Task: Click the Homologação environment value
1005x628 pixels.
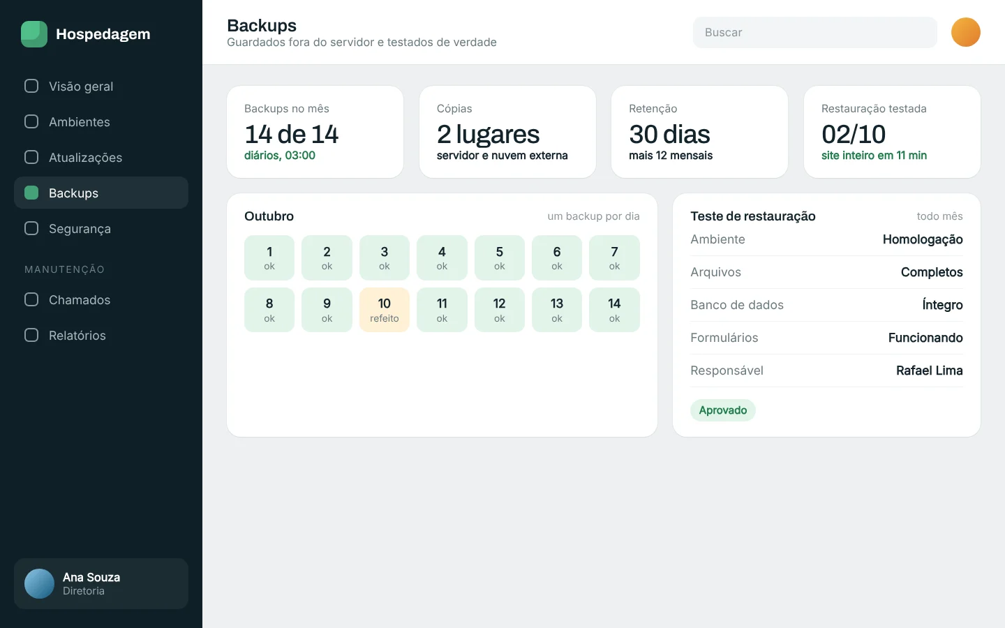Action: tap(923, 239)
